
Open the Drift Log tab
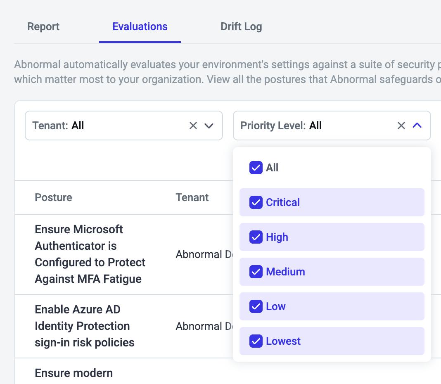(x=241, y=27)
